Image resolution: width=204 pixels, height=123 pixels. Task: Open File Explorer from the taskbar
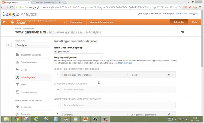6,119
